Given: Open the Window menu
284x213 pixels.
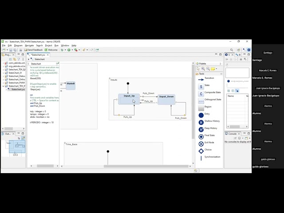Looking at the screenshot, I should (x=65, y=45).
